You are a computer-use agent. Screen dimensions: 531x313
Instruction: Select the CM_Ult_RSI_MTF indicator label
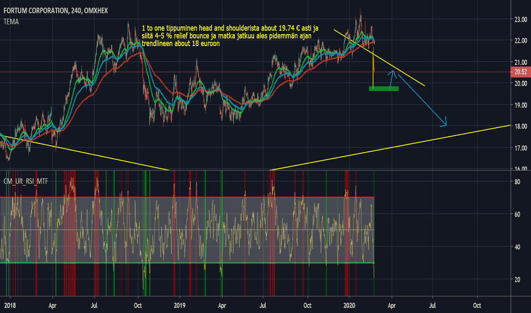point(26,182)
